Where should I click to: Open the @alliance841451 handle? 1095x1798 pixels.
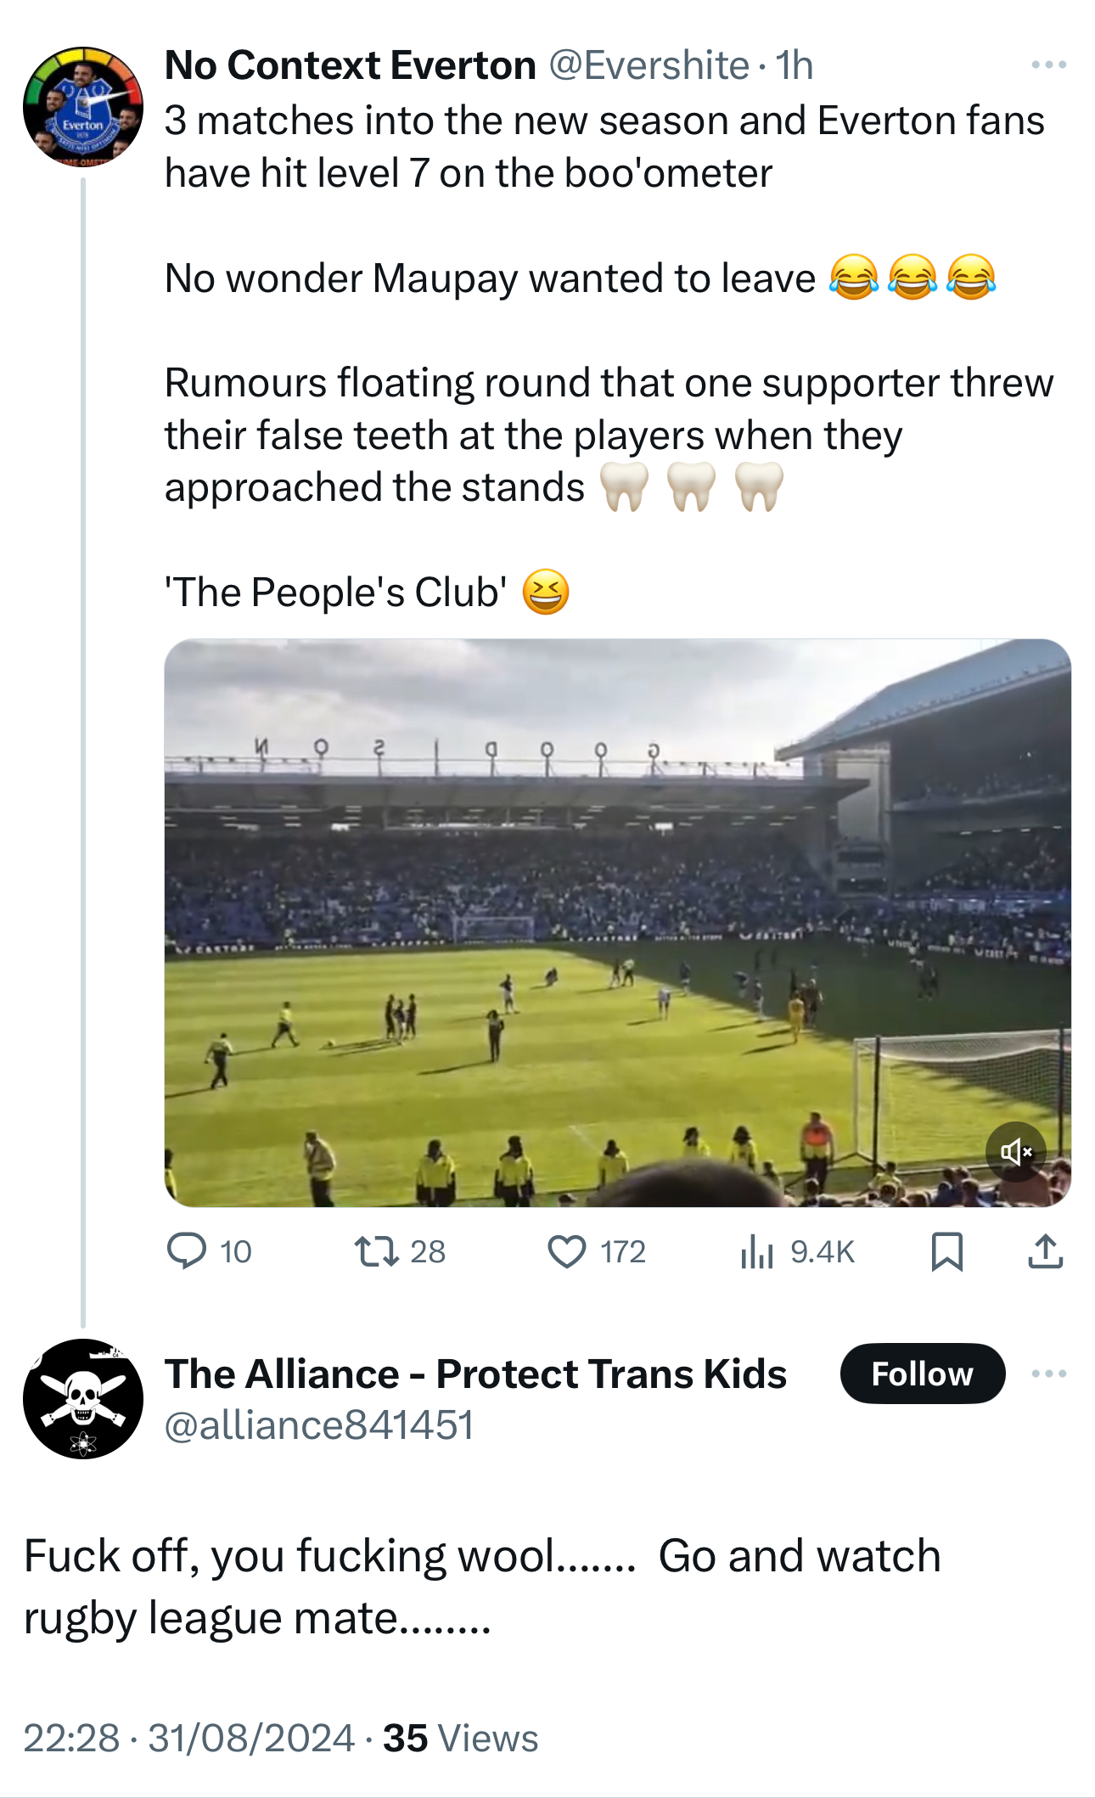click(318, 1424)
